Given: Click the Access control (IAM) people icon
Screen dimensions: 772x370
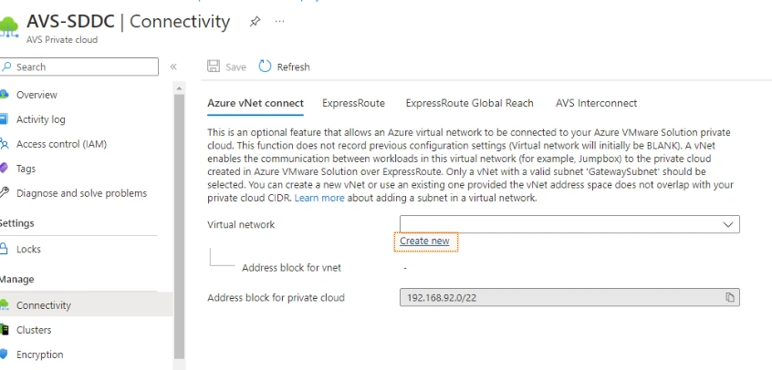Looking at the screenshot, I should coord(4,144).
